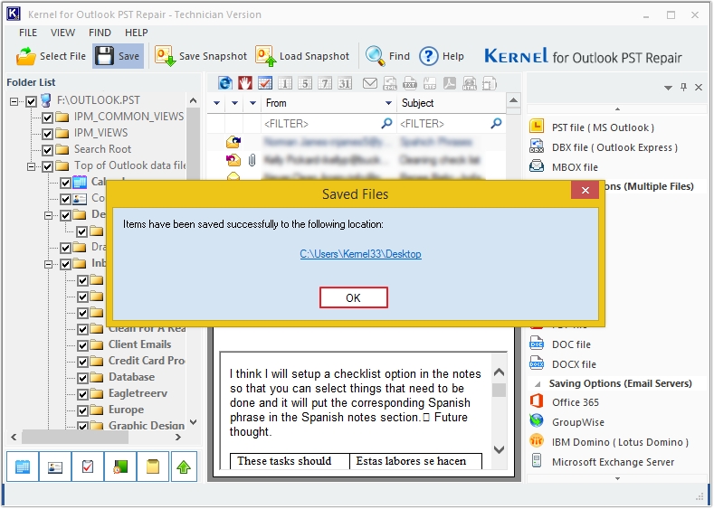The height and width of the screenshot is (509, 714).
Task: Select the 1-day calendar view icon
Action: [x=285, y=83]
